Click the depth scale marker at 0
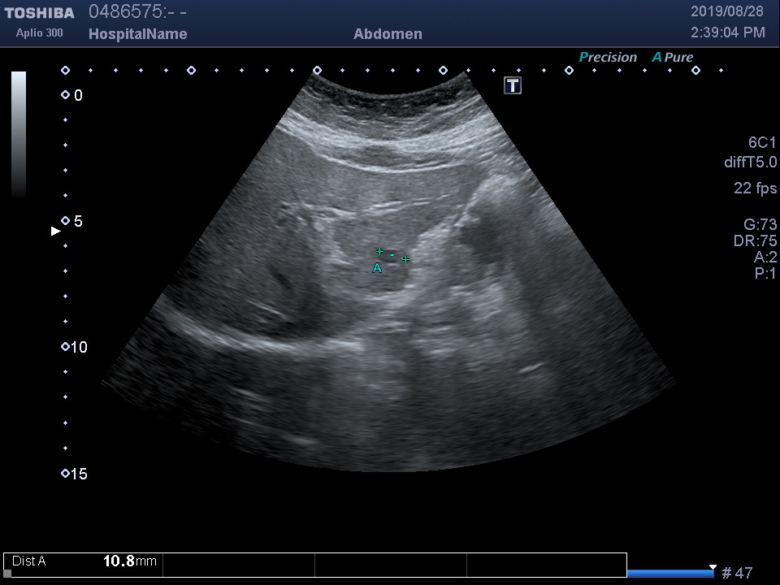This screenshot has width=780, height=585. (x=66, y=95)
